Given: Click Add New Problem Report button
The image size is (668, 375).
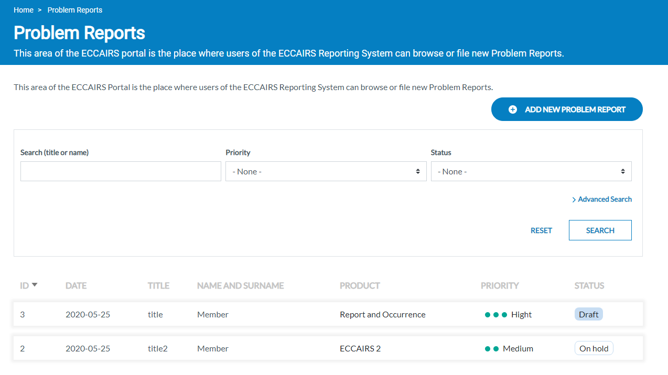Looking at the screenshot, I should [567, 109].
